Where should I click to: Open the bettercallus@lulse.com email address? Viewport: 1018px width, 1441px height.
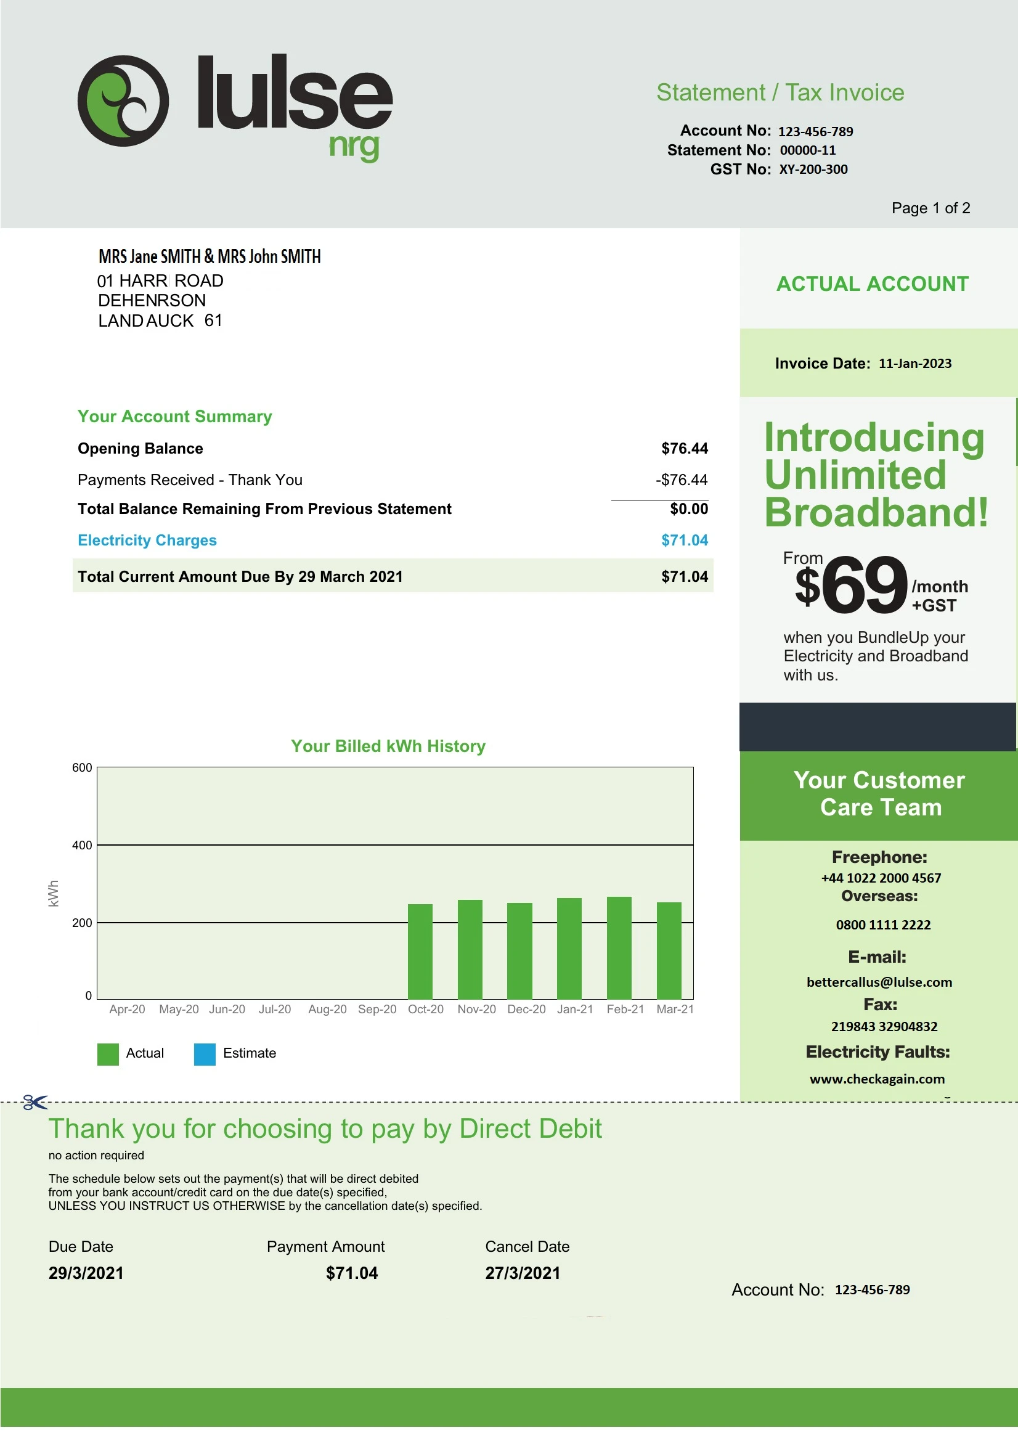click(x=879, y=982)
